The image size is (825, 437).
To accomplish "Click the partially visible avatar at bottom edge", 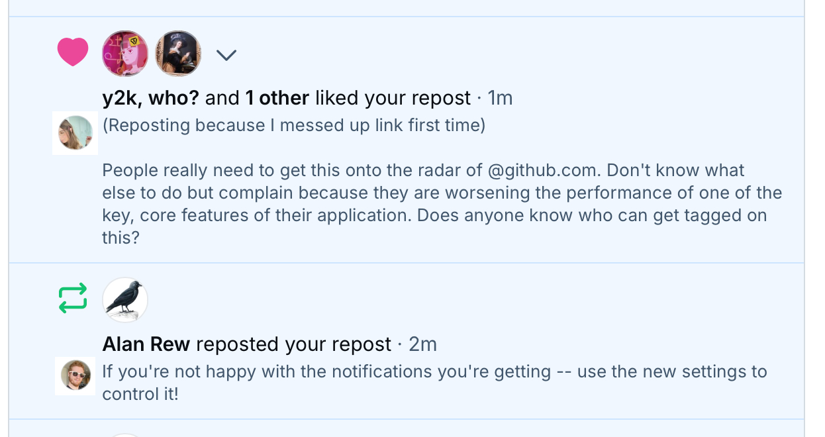I will [x=125, y=434].
